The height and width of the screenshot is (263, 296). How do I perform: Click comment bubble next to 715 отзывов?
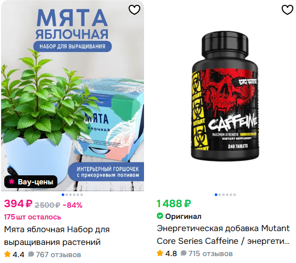click(x=183, y=253)
